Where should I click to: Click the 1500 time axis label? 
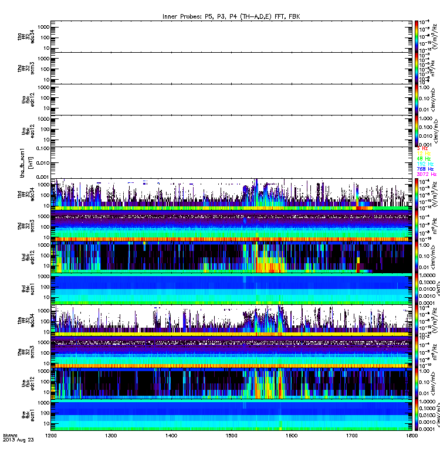click(x=231, y=436)
